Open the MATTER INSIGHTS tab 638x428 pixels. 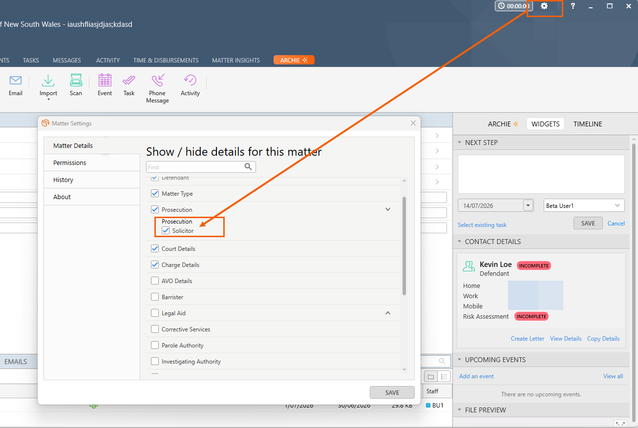coord(236,61)
